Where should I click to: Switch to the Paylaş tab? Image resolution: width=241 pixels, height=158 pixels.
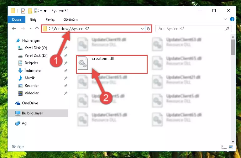(x=50, y=19)
